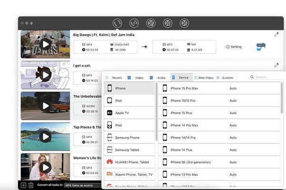Image resolution: width=286 pixels, height=190 pixels.
Task: Choose the iPhone 13 Pro Max preset
Action: coord(219,174)
